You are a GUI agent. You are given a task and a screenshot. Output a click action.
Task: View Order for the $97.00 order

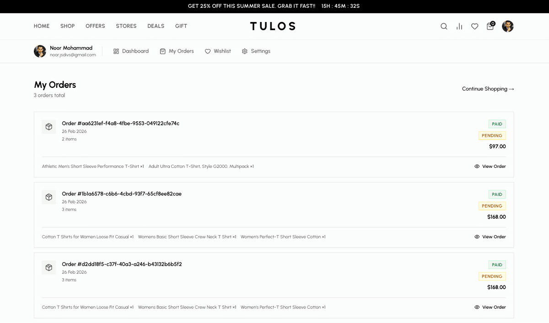[x=490, y=167]
